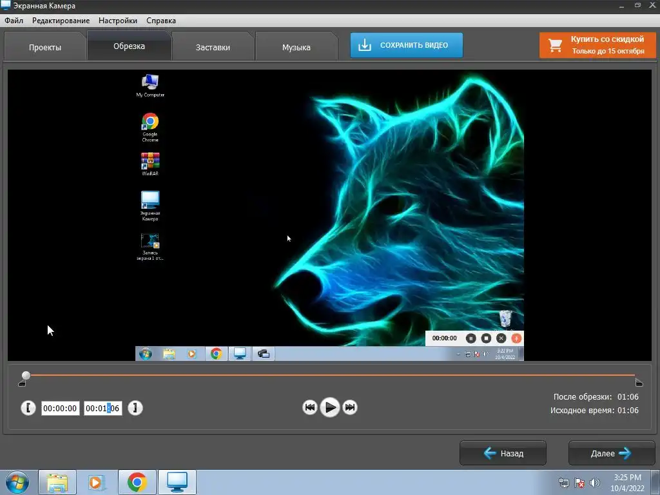660x495 pixels.
Task: Open the Windows Start menu
Action: pos(17,482)
